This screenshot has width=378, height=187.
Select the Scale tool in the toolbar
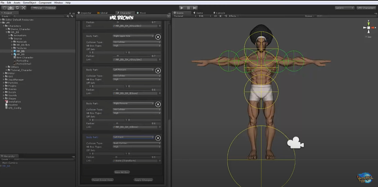(x=23, y=8)
